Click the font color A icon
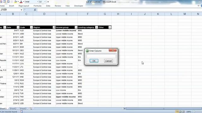202x113 pixels. pyautogui.click(x=21, y=2)
